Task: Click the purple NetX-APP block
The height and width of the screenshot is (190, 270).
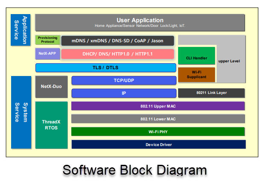Action: tap(47, 54)
